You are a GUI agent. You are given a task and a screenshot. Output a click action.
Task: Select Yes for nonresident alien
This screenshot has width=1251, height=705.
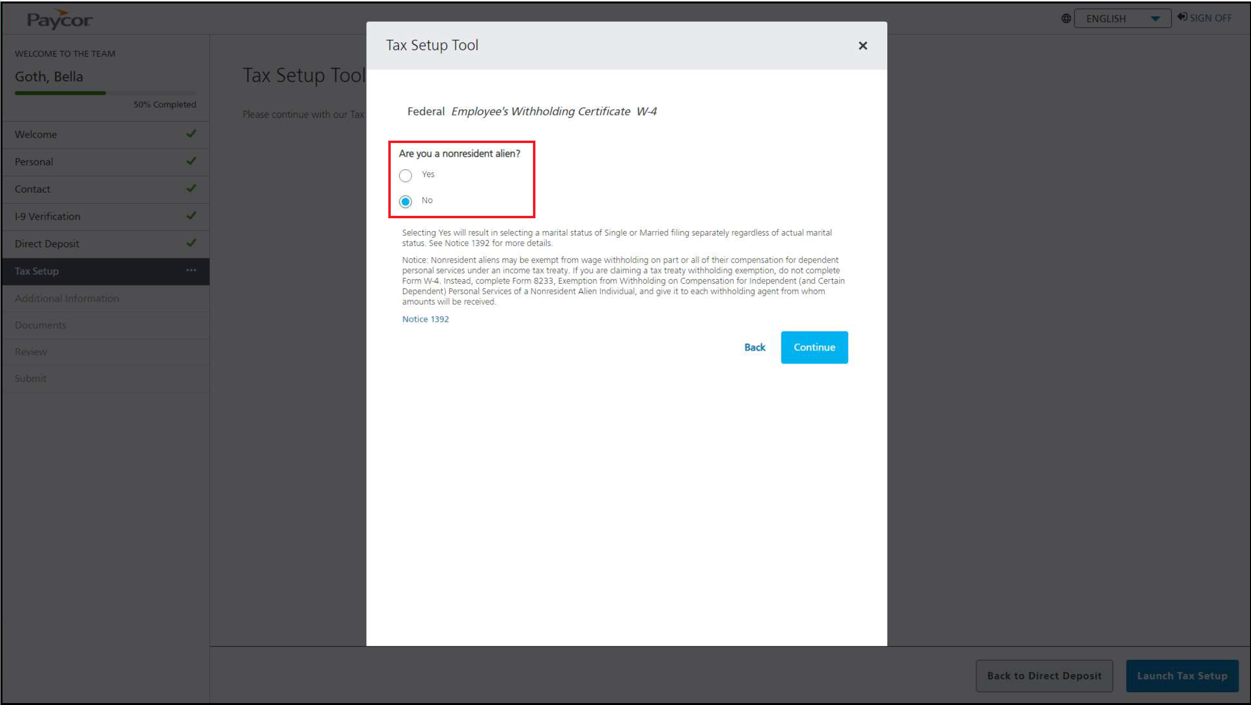coord(406,176)
